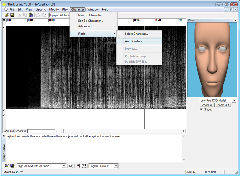The width and height of the screenshot is (240, 176).
Task: Open the Lipsync All Audio dropdown
Action: click(60, 15)
